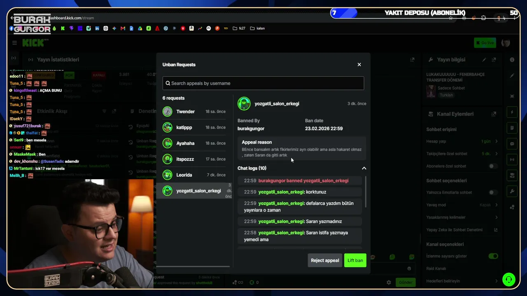
Task: Open Yasaklanmış kelimeler settings
Action: pyautogui.click(x=462, y=217)
